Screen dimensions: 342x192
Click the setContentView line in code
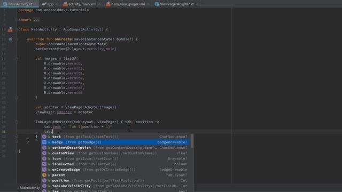coord(76,49)
